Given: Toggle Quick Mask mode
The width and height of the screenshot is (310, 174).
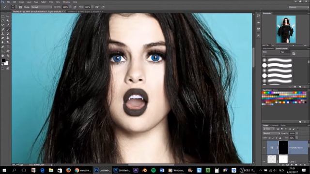Looking at the screenshot, I should pyautogui.click(x=3, y=69).
